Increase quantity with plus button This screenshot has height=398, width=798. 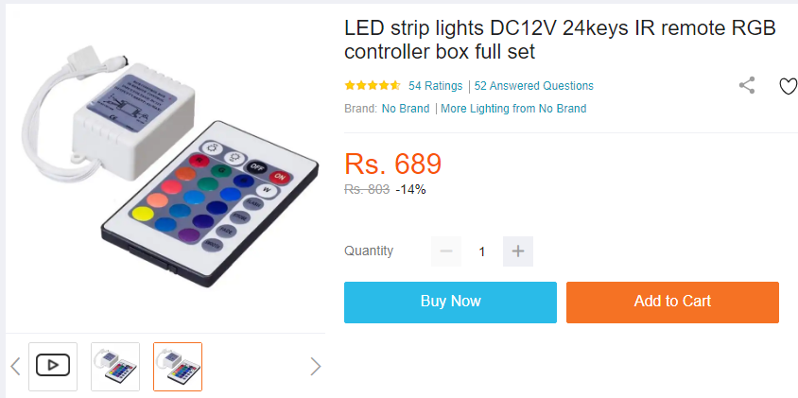[518, 251]
